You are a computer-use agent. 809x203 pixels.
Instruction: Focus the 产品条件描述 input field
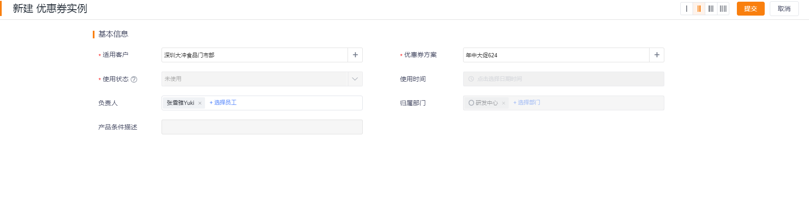[x=262, y=127]
